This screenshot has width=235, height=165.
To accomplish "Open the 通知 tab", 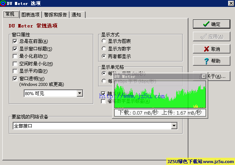I will pyautogui.click(x=77, y=15).
